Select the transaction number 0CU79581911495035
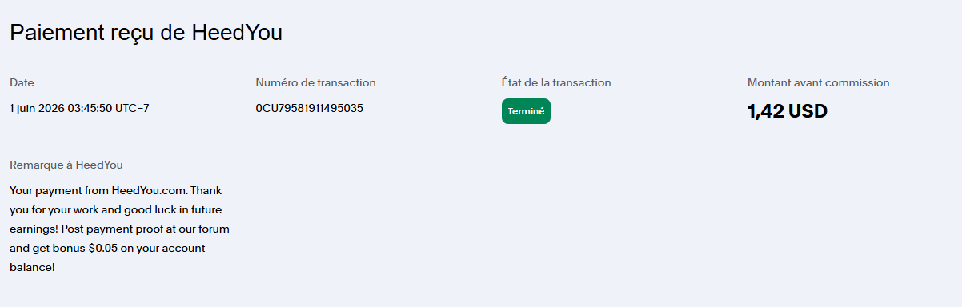The image size is (962, 307). (310, 108)
